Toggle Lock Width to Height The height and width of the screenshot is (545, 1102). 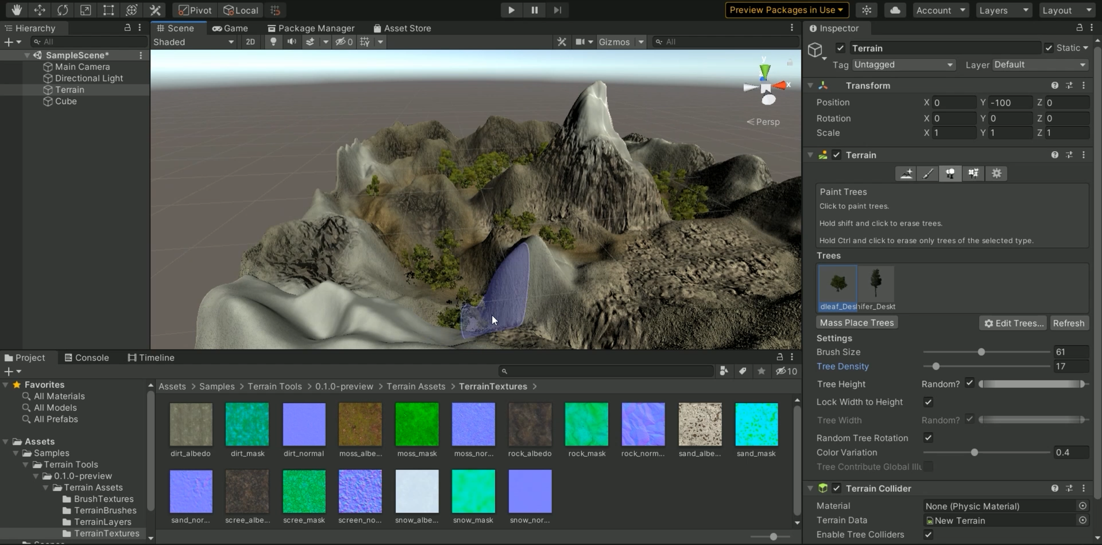click(928, 402)
